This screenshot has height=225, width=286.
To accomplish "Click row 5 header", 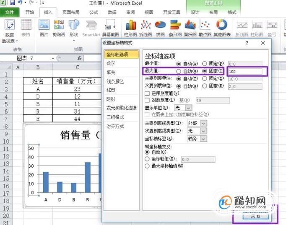I will 6,104.
